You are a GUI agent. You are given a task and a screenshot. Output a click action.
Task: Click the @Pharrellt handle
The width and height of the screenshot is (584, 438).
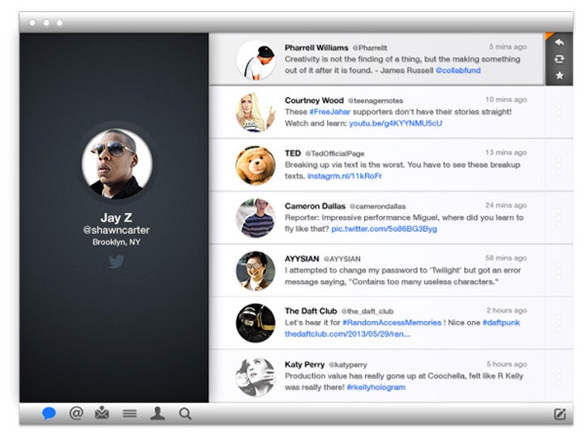370,48
